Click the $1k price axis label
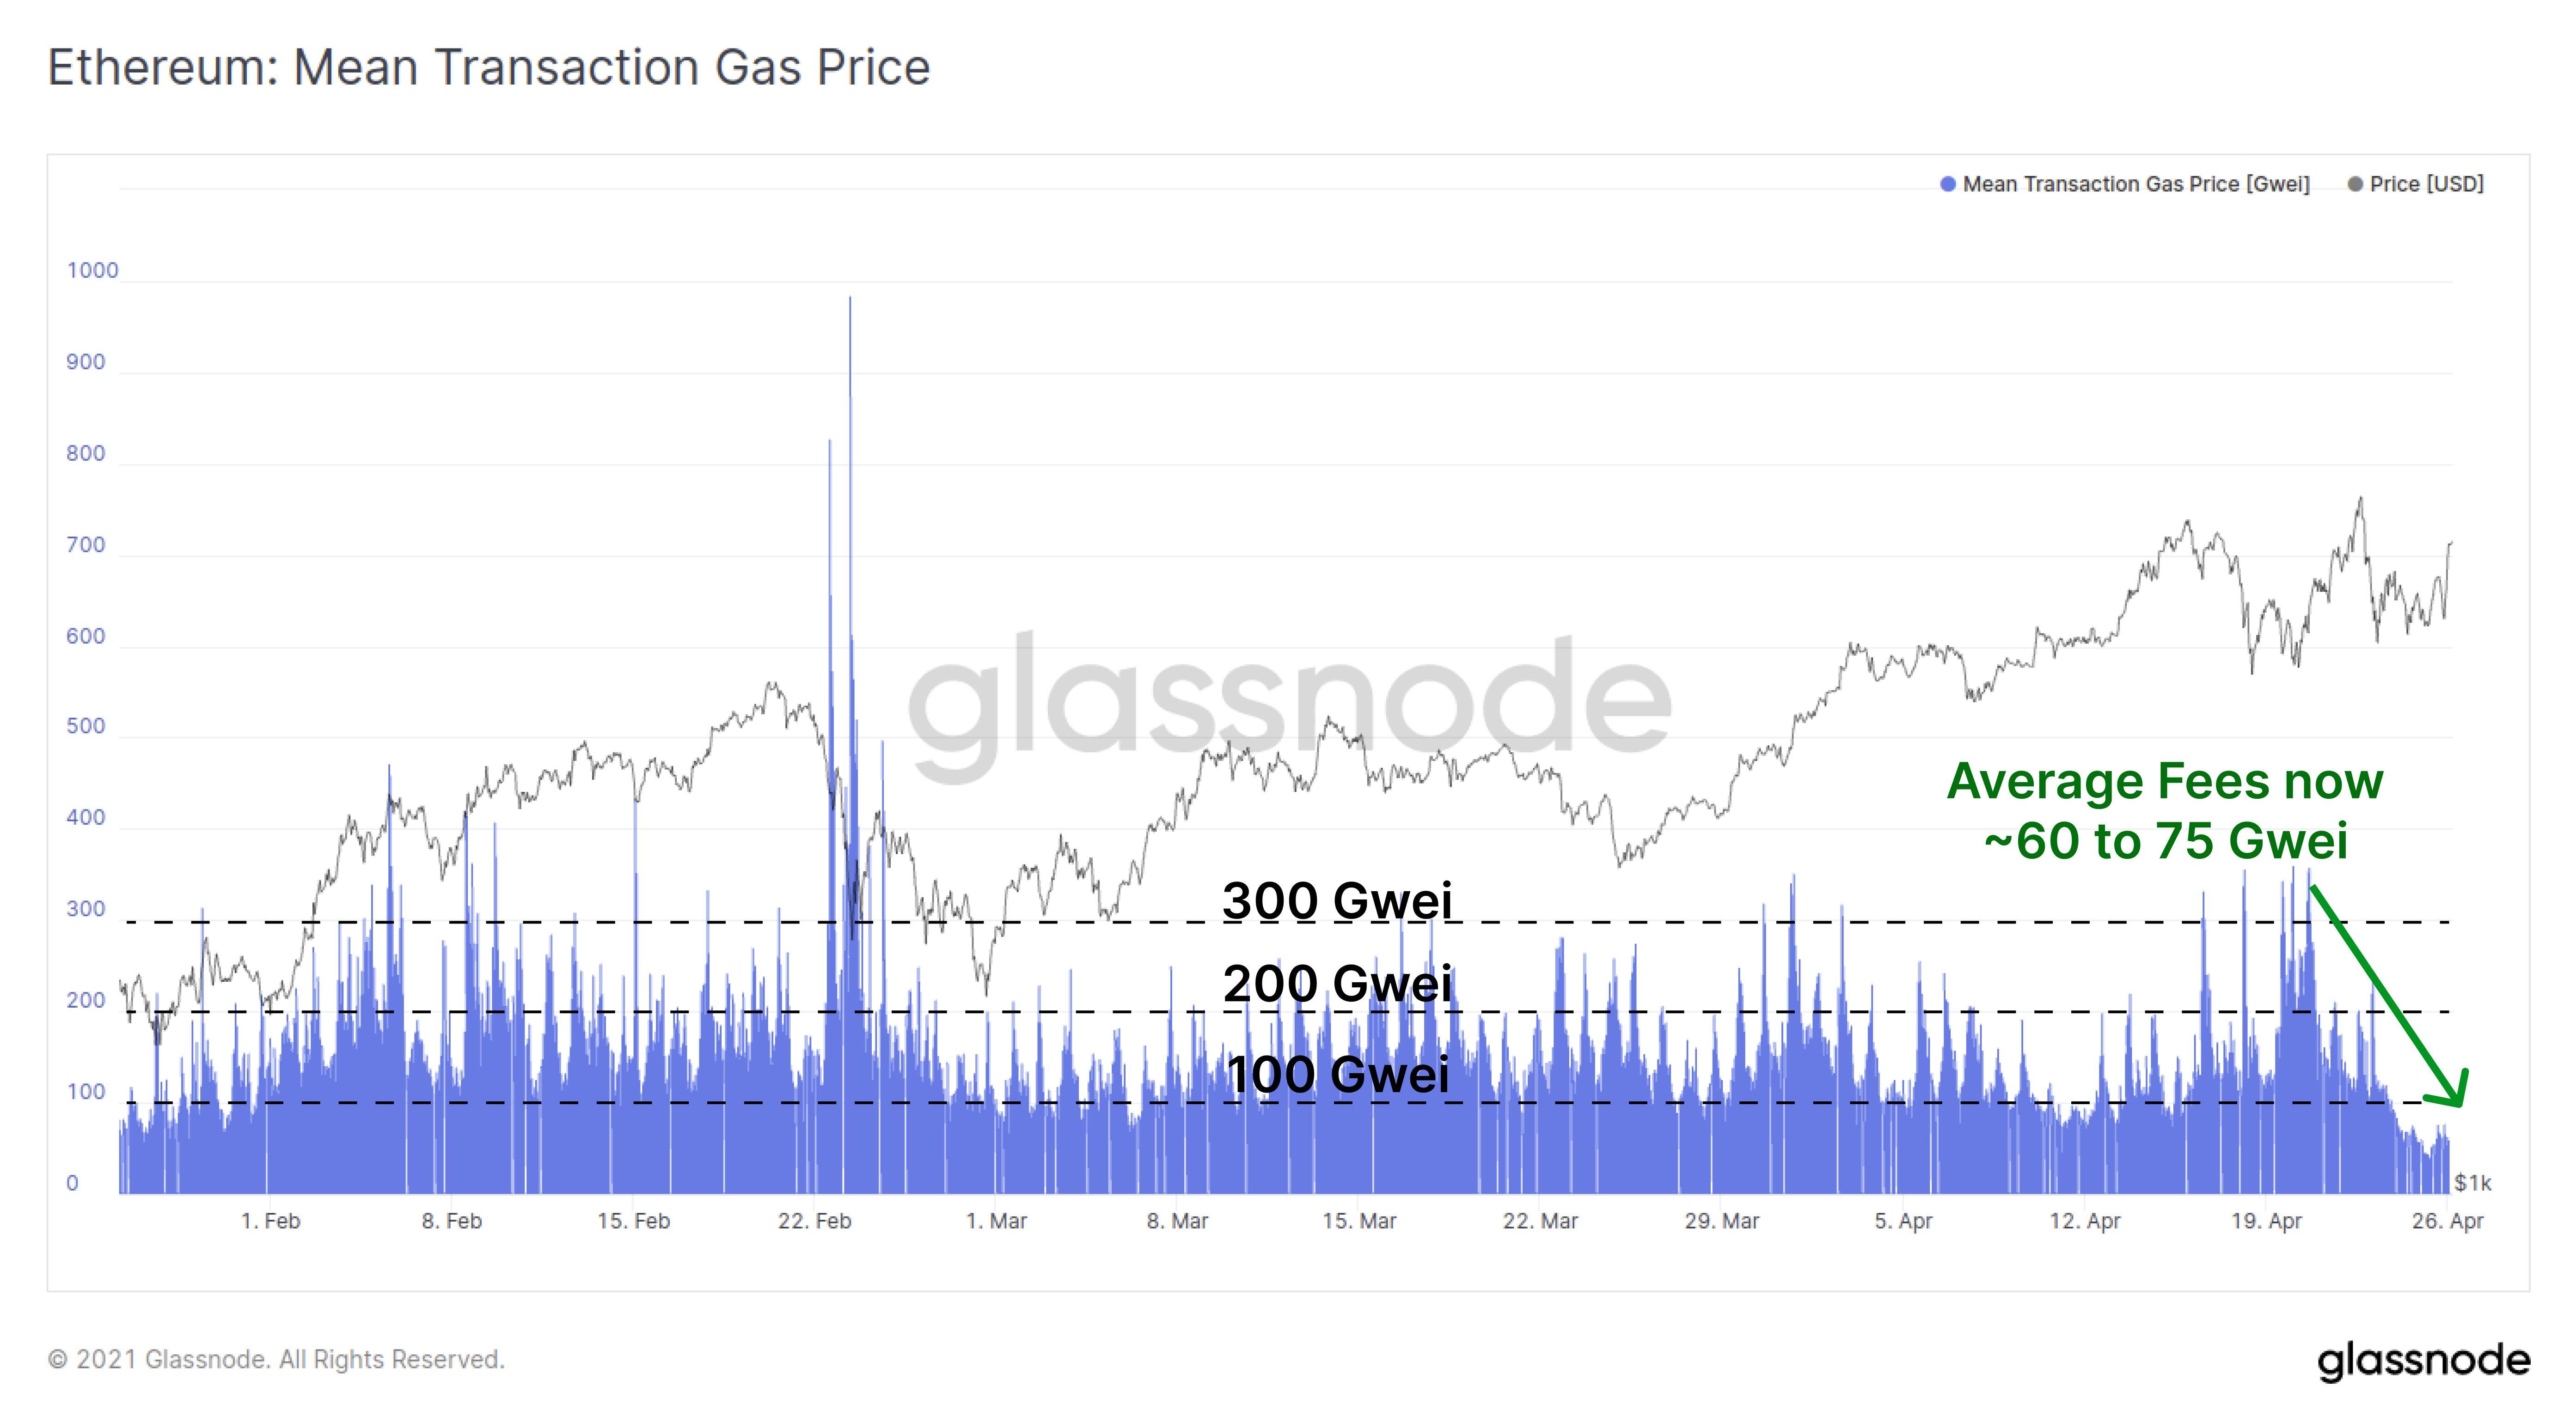The height and width of the screenshot is (1410, 2576). tap(2472, 1183)
